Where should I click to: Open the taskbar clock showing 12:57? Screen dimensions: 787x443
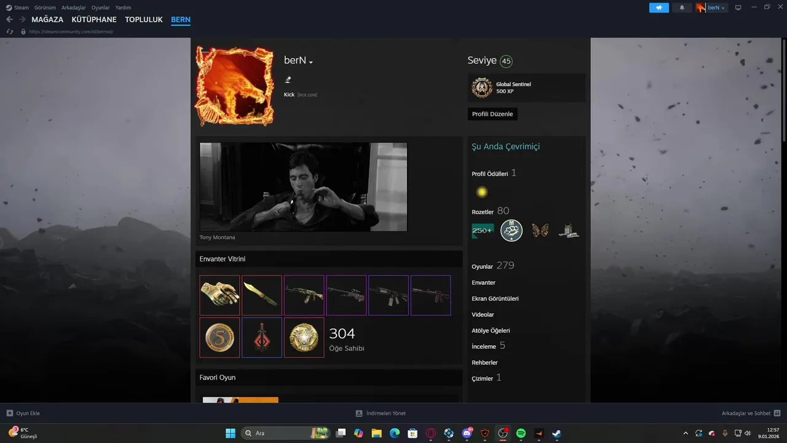[x=770, y=433]
